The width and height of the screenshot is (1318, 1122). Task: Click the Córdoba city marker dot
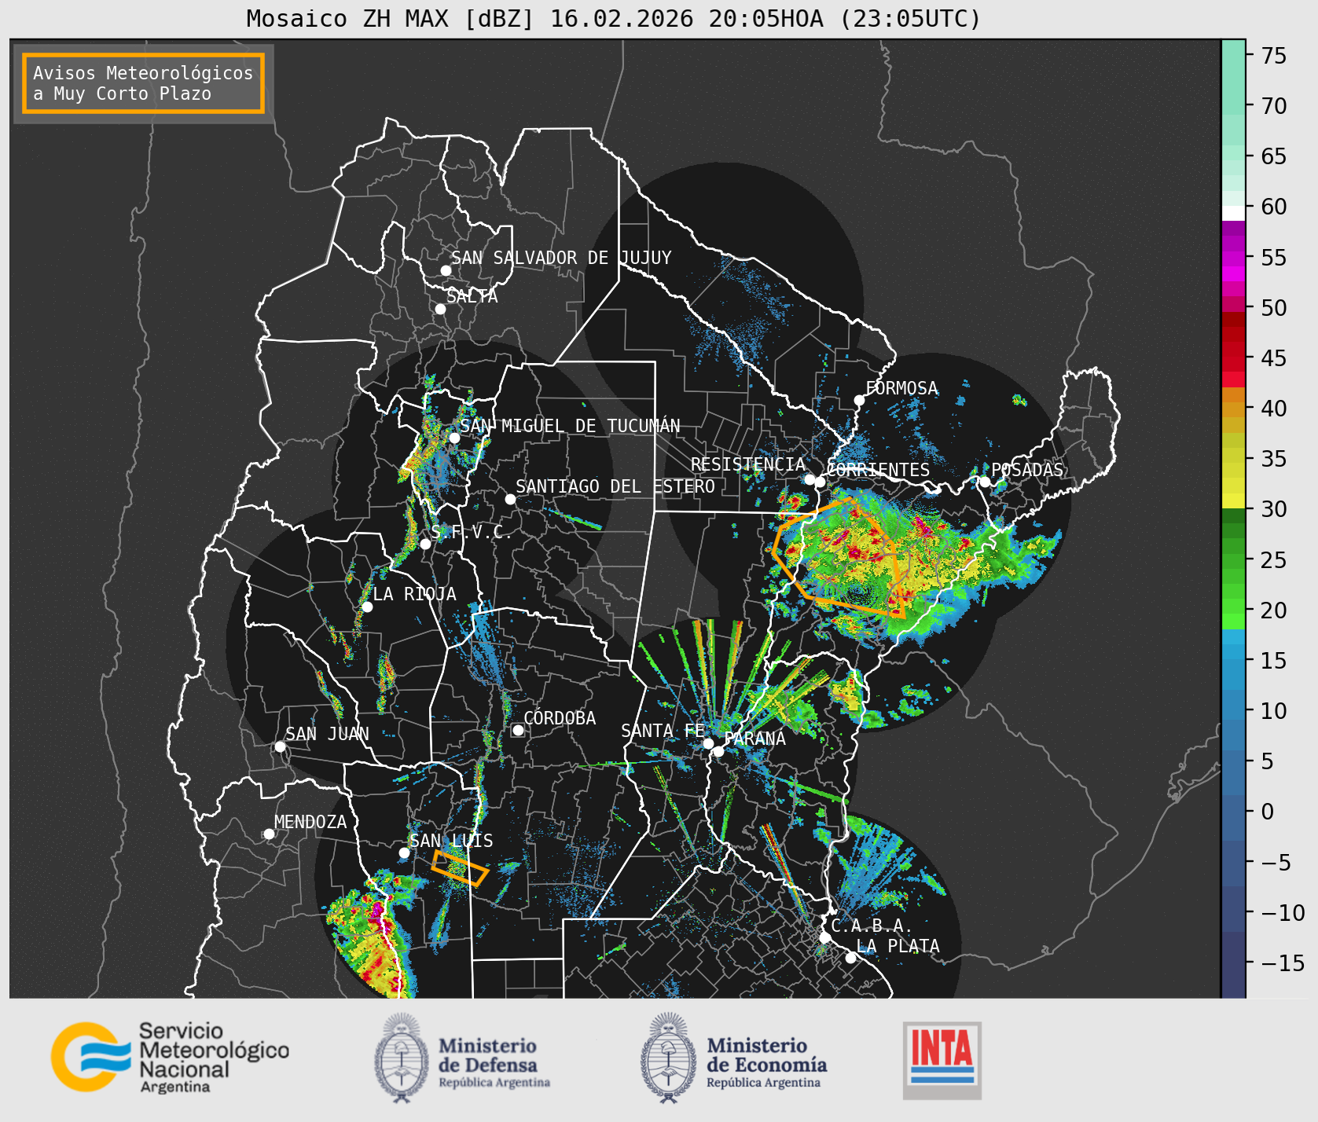tap(518, 731)
